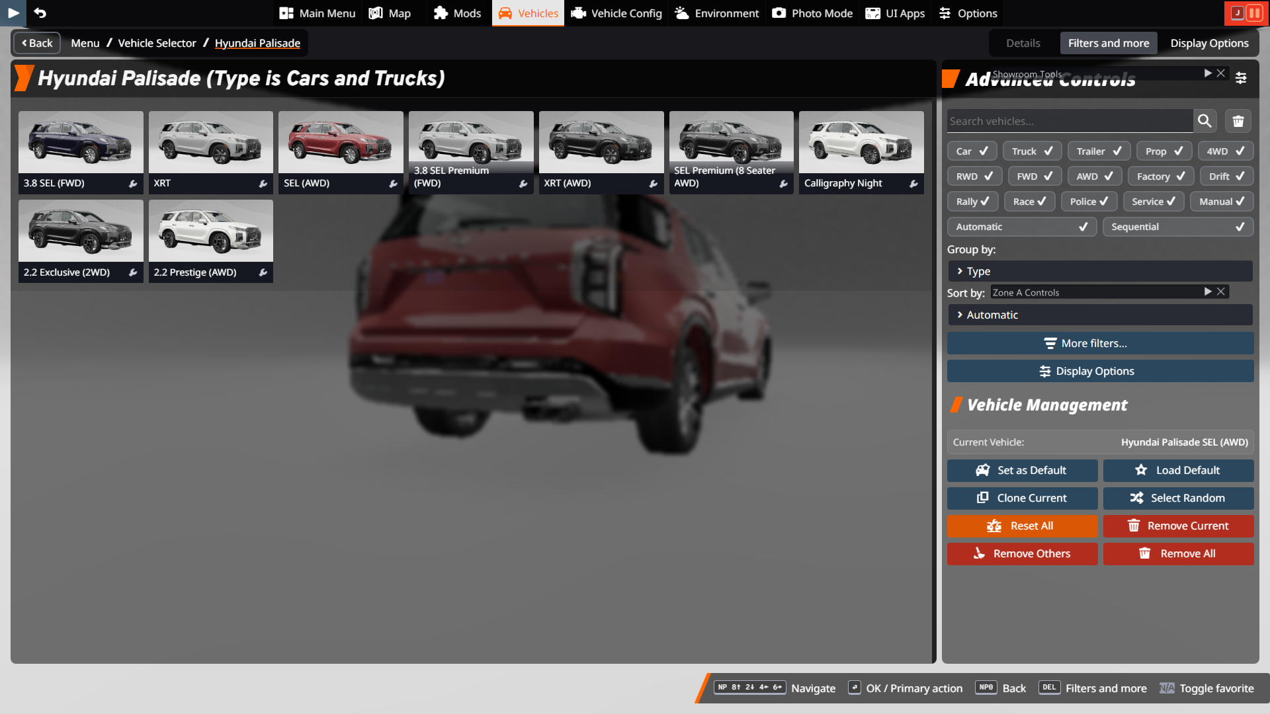Click the undo arrow icon in top bar
1270x714 pixels.
(x=40, y=13)
